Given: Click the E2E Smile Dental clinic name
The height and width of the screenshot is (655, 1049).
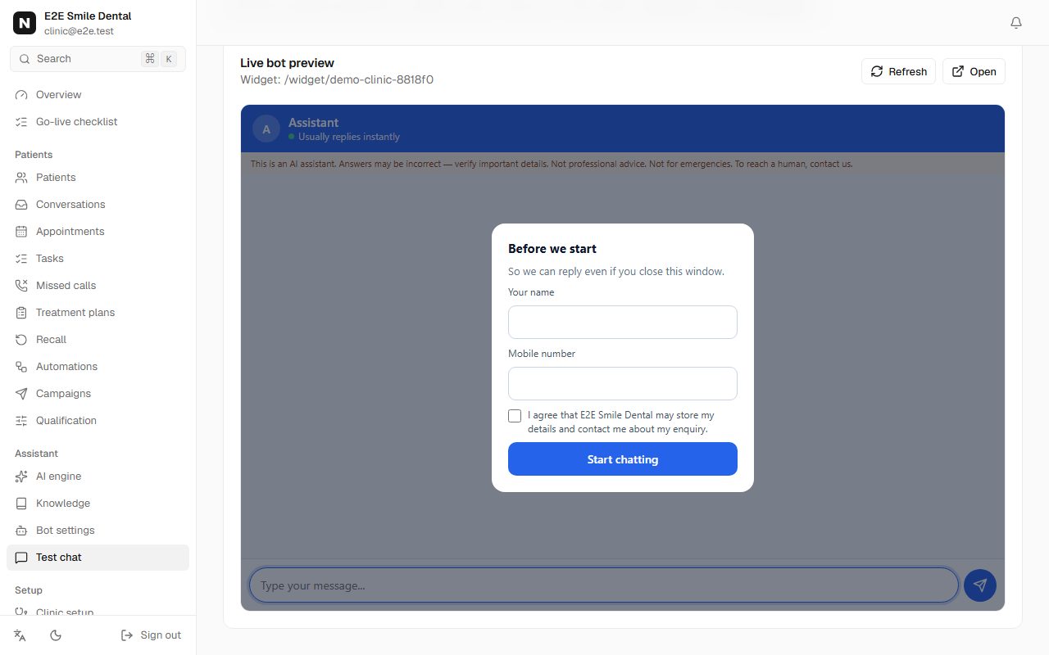Looking at the screenshot, I should click(88, 16).
